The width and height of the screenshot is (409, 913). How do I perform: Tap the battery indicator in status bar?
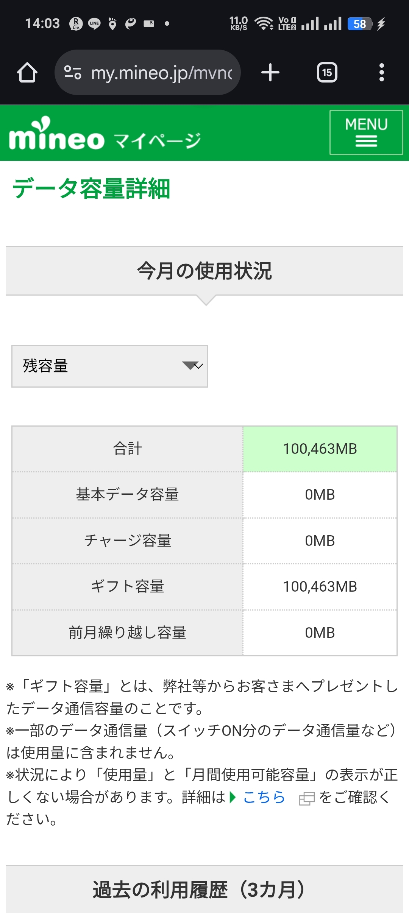360,24
